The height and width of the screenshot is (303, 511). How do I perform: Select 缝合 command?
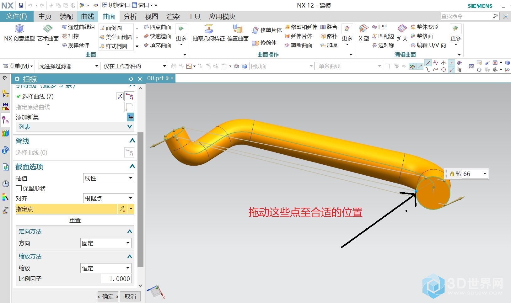[x=329, y=27]
